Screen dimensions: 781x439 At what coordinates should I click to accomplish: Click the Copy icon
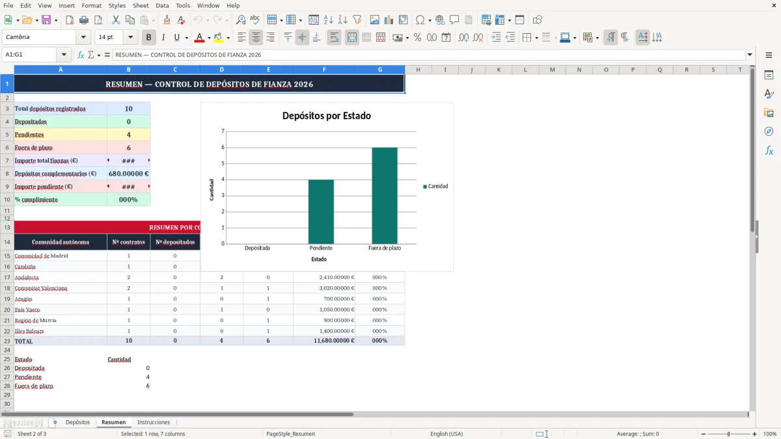(130, 20)
